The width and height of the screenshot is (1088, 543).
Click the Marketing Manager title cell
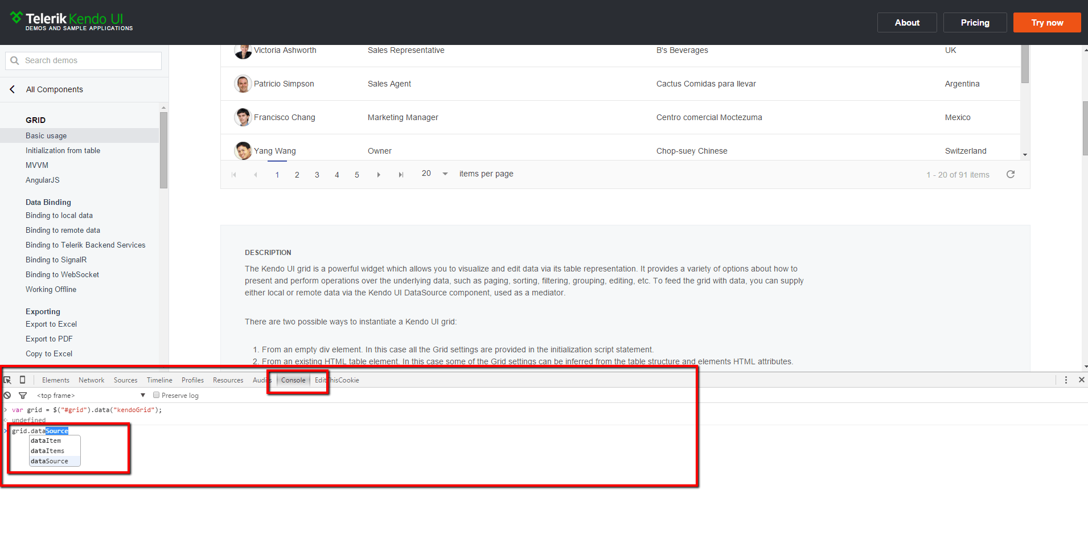[403, 117]
